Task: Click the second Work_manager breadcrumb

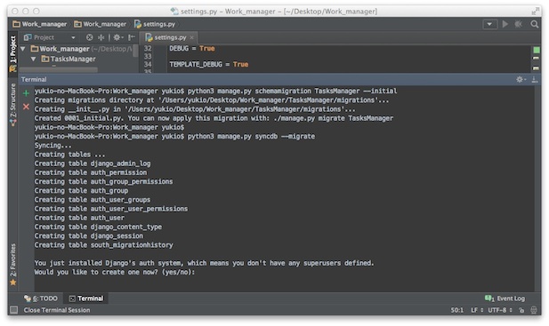Action: coord(101,24)
